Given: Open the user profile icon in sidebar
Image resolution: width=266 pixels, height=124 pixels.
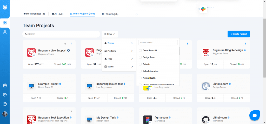Looking at the screenshot, I should (x=5, y=32).
